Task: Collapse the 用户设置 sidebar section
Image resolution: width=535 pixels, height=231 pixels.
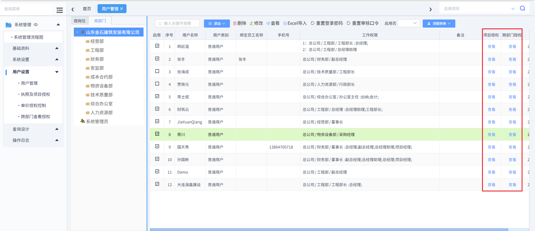Action: [x=57, y=72]
